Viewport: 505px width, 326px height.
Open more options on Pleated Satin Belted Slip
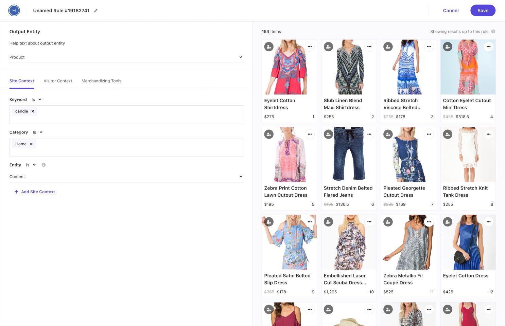coord(310,222)
